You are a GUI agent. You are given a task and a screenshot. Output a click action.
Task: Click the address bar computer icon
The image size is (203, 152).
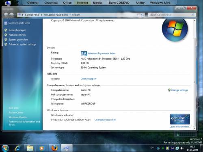pyautogui.click(x=19, y=15)
